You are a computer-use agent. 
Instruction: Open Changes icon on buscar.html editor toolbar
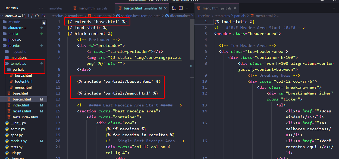(173, 8)
